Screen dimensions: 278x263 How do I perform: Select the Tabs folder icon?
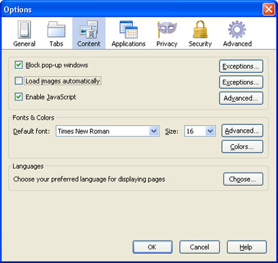56,29
